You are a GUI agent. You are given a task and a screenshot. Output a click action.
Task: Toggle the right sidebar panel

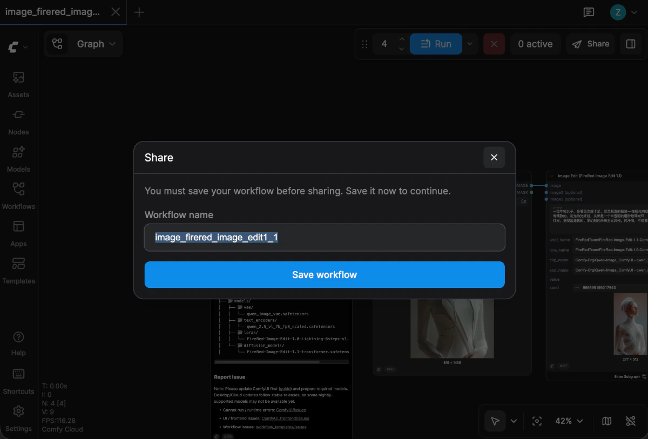[x=630, y=44]
